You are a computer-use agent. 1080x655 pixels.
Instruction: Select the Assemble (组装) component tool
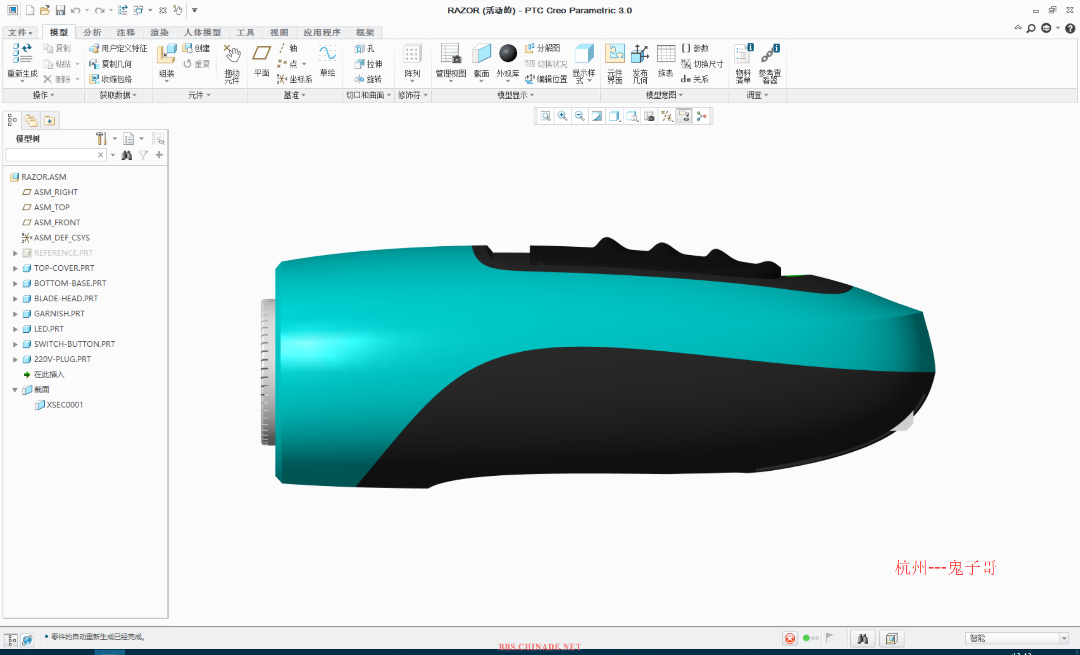(167, 54)
